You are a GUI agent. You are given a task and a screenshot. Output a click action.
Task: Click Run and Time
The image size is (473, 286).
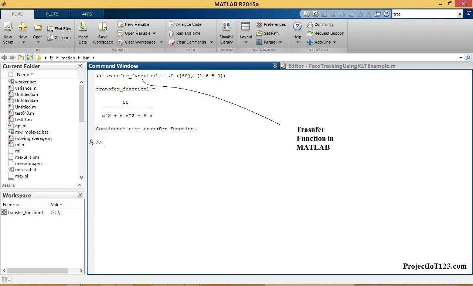[184, 33]
